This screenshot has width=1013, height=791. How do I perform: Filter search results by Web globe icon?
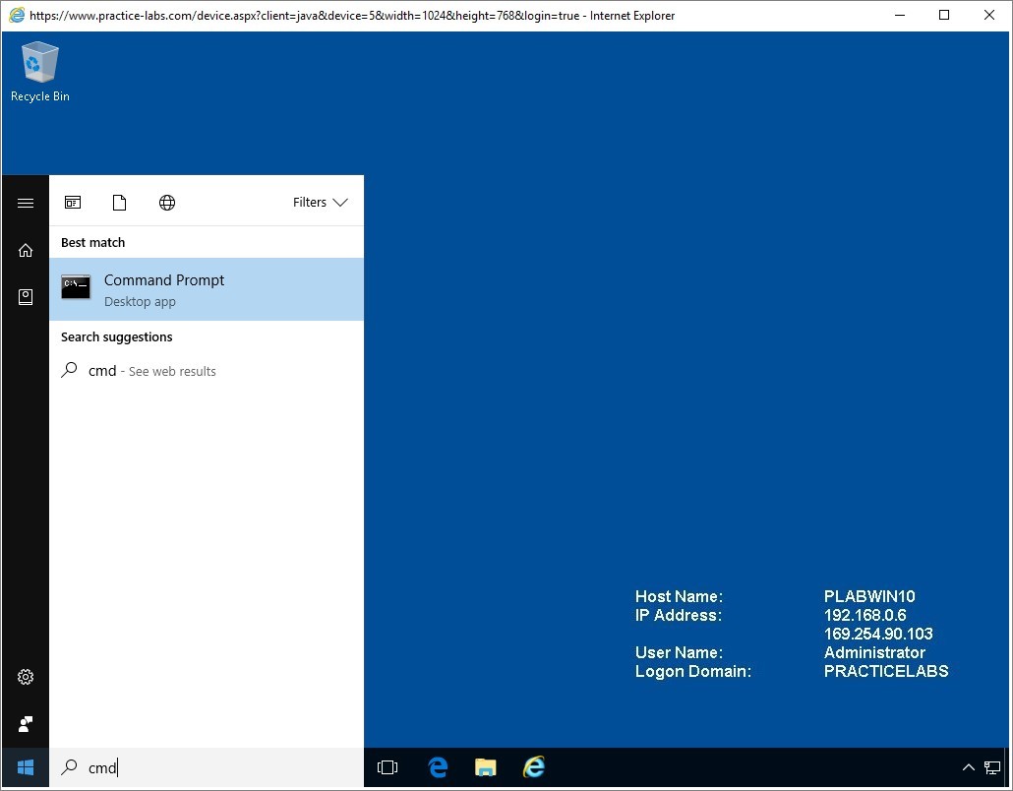tap(167, 203)
